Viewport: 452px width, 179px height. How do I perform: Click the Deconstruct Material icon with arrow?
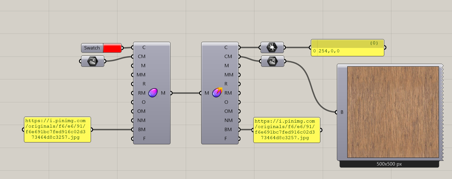pos(217,92)
